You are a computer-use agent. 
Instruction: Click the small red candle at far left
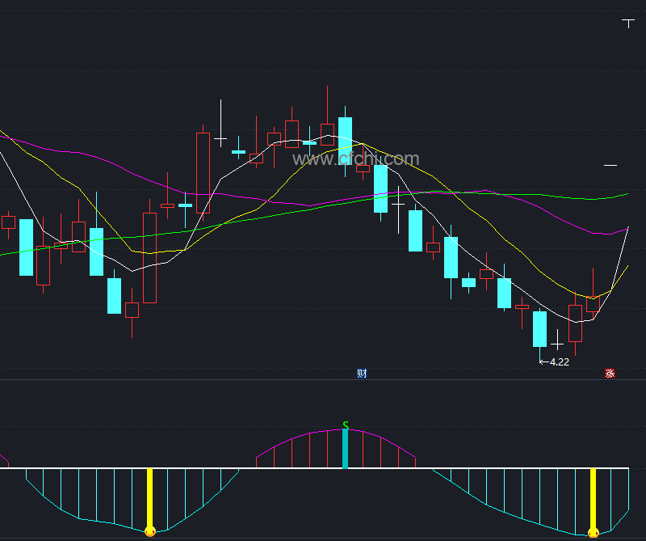pyautogui.click(x=8, y=222)
